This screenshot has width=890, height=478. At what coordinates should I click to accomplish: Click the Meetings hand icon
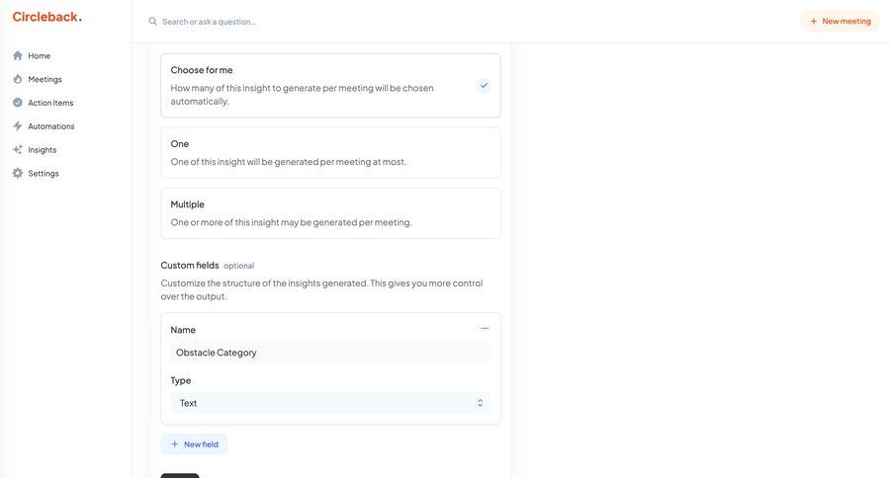[18, 79]
